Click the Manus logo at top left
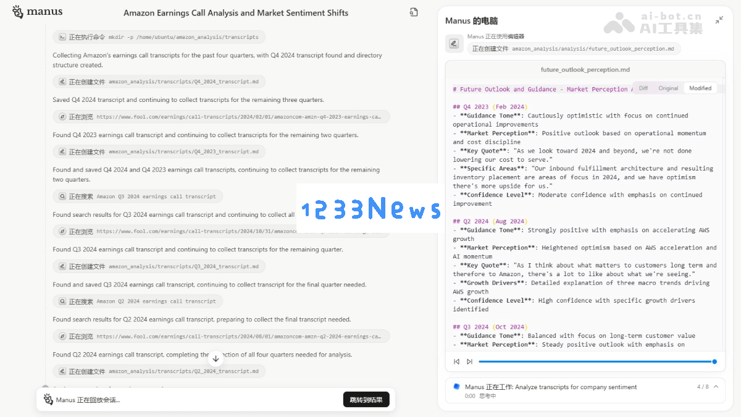 click(x=37, y=12)
